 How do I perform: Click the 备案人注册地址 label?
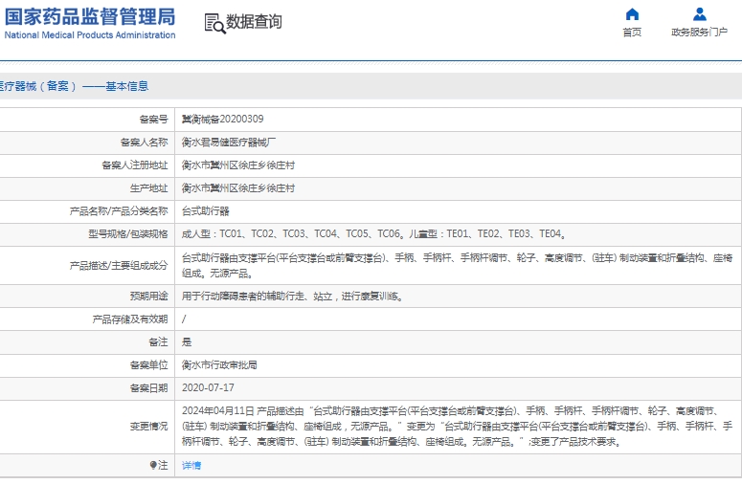tap(134, 165)
